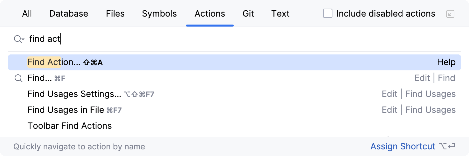
Task: Open the Files tab
Action: coord(115,14)
